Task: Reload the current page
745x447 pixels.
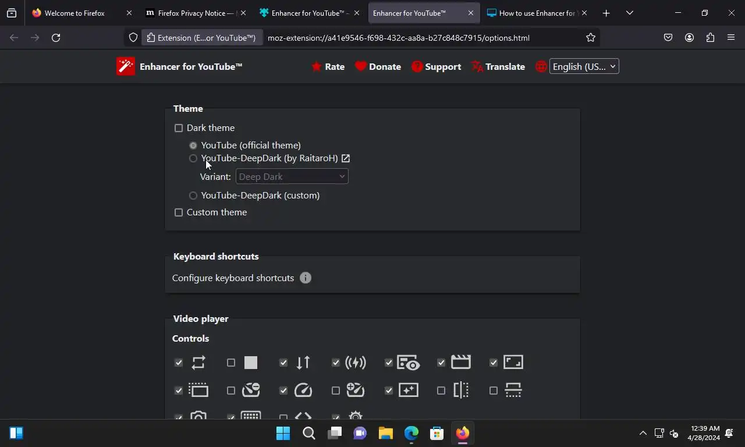Action: coord(56,37)
